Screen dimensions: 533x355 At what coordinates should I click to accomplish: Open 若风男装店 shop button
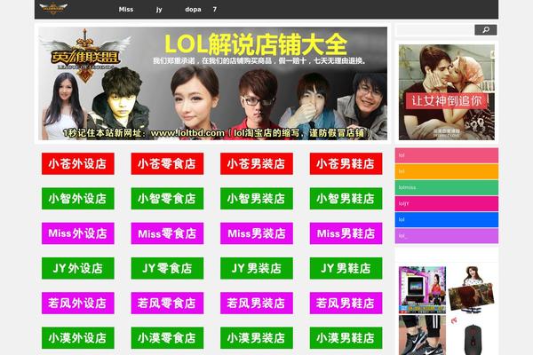tap(257, 303)
